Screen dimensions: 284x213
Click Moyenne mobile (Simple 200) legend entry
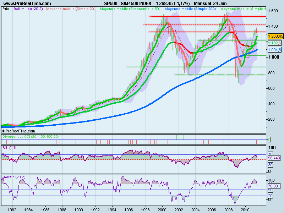pyautogui.click(x=190, y=9)
